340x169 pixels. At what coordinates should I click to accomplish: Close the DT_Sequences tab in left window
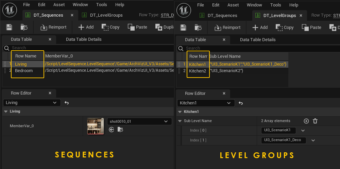[x=72, y=15]
